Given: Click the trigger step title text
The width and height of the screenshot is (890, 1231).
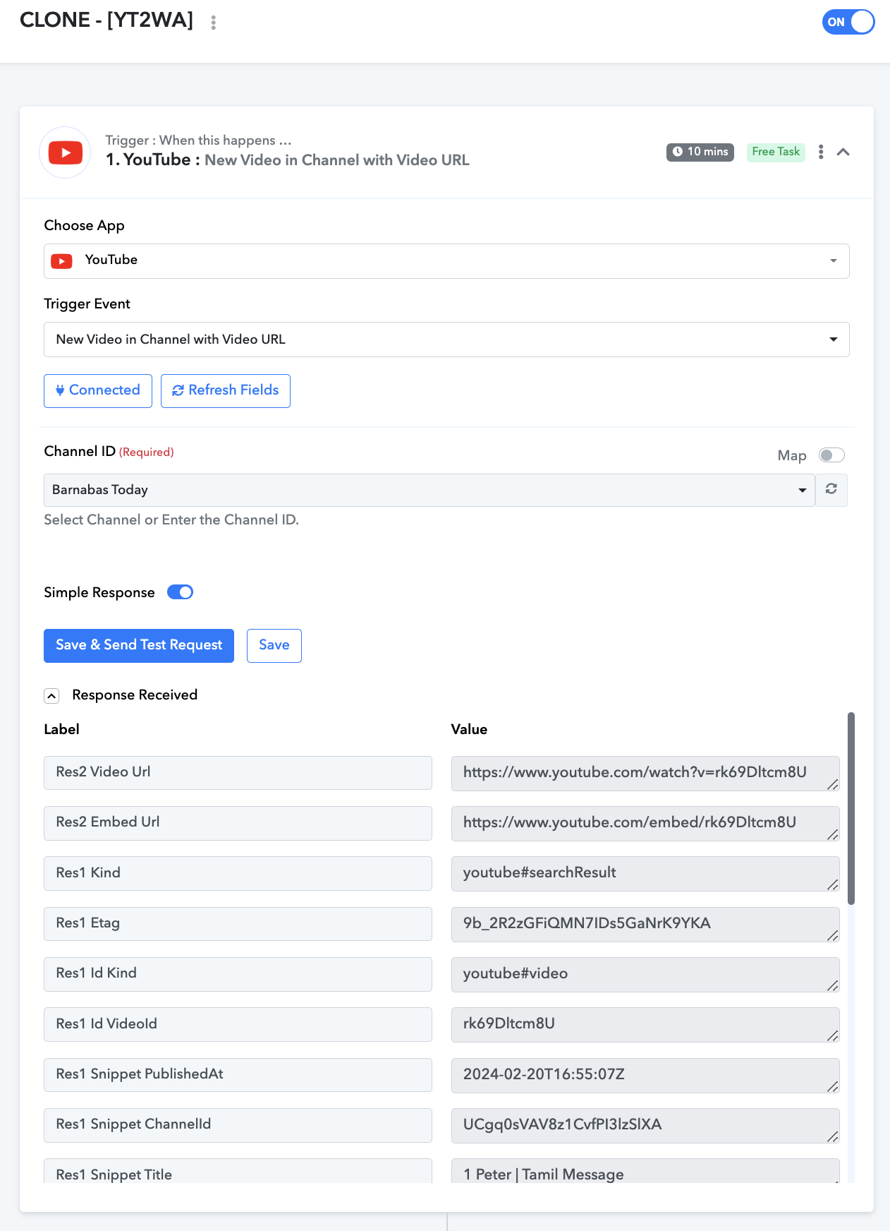Looking at the screenshot, I should [x=288, y=160].
